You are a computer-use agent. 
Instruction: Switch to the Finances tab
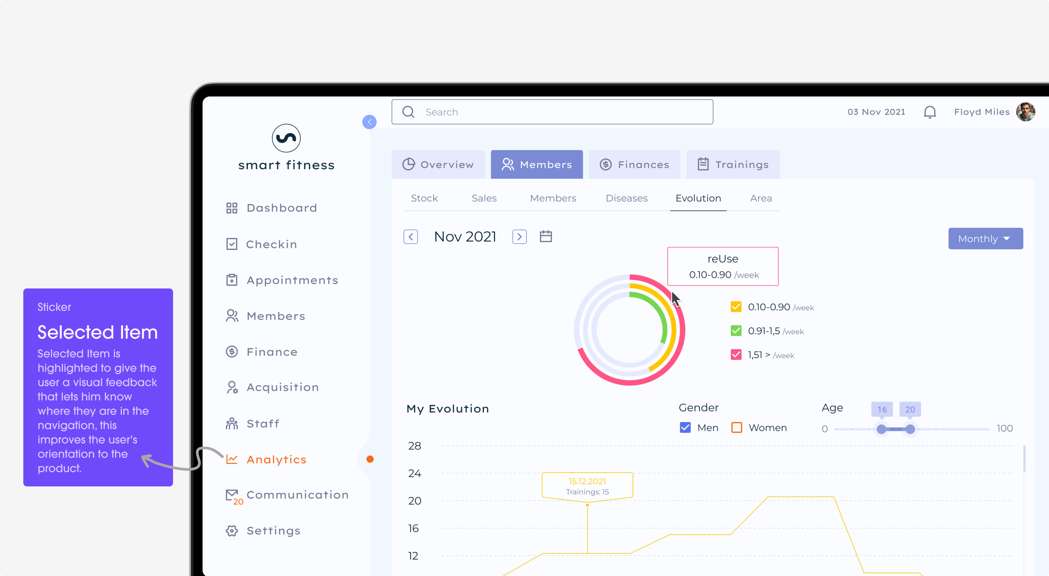(634, 164)
